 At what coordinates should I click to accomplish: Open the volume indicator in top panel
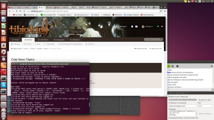(x=203, y=1)
